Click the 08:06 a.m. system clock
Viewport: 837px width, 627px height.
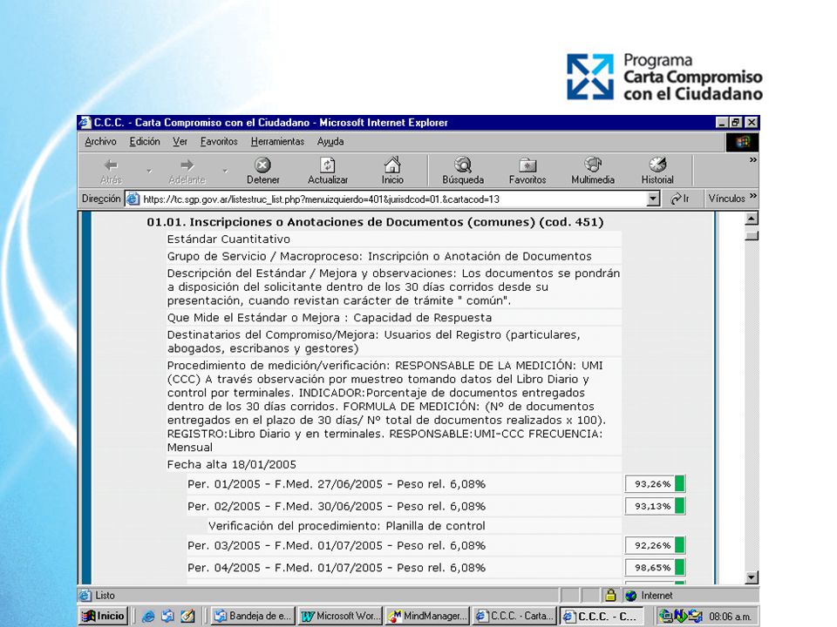pos(730,617)
